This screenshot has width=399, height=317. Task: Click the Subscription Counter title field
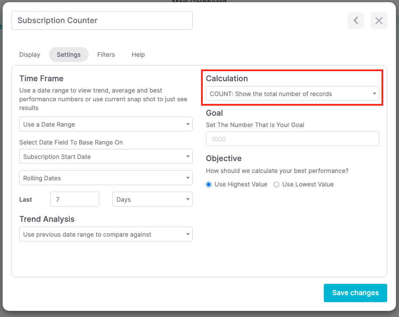pos(102,21)
